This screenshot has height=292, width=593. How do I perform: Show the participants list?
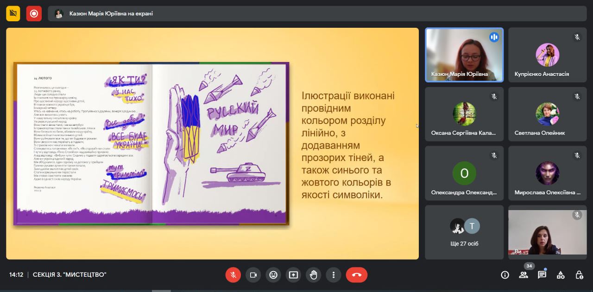click(x=524, y=275)
